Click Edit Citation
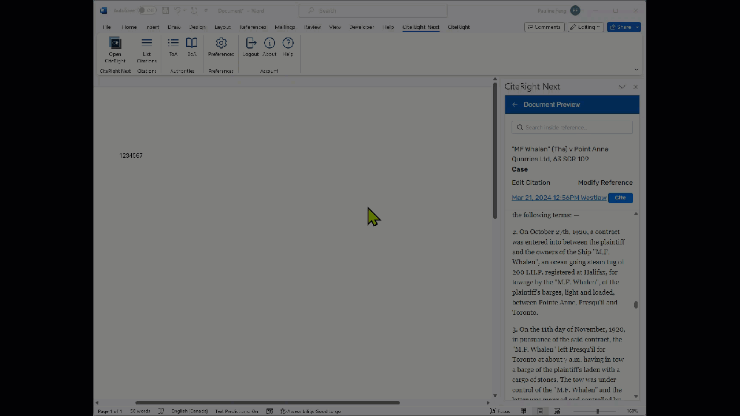This screenshot has height=416, width=740. coord(531,183)
